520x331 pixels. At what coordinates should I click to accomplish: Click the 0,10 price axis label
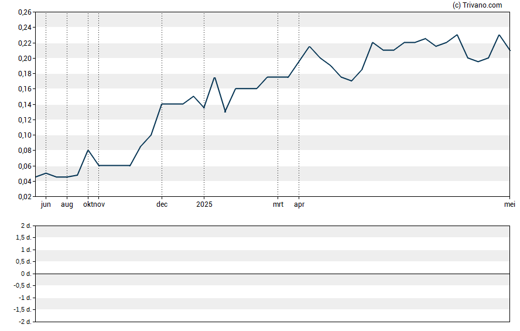(25, 135)
